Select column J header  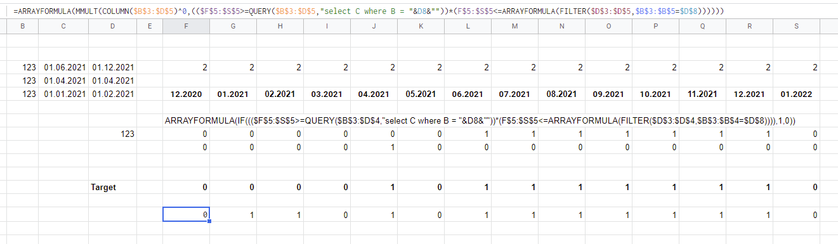pyautogui.click(x=374, y=26)
